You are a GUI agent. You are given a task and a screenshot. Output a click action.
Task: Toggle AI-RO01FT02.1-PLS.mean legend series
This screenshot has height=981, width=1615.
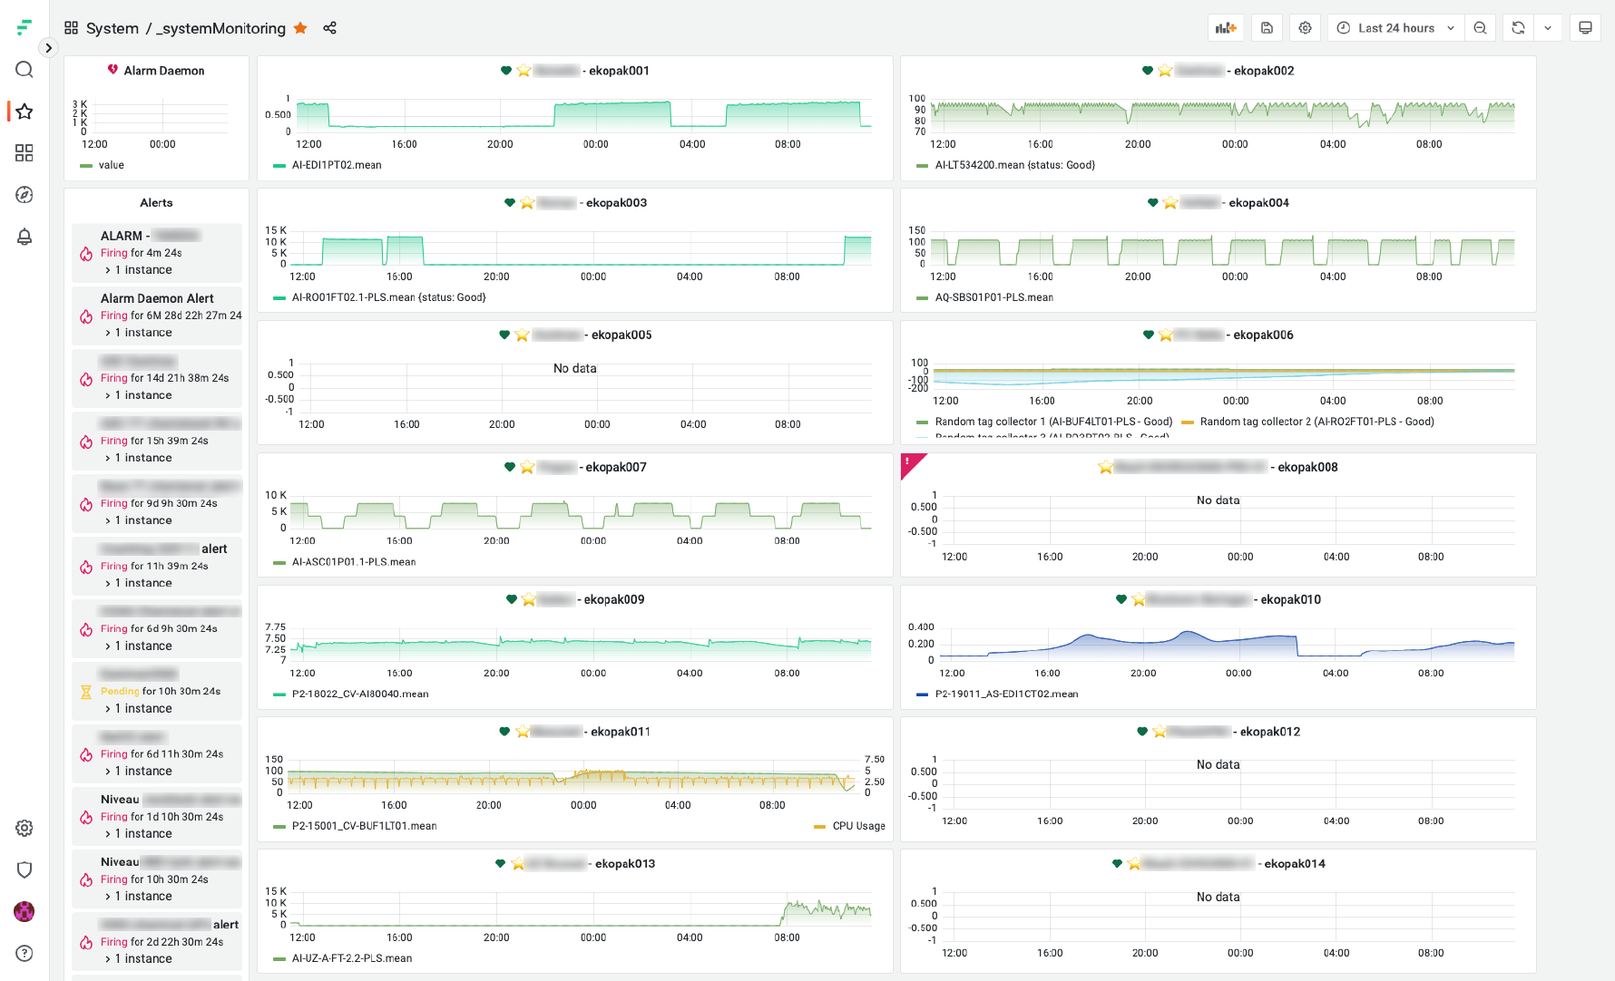point(388,297)
